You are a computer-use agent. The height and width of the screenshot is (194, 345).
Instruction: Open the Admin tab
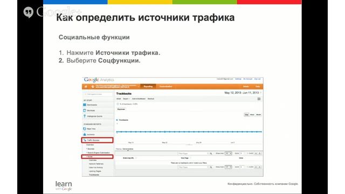(246, 87)
